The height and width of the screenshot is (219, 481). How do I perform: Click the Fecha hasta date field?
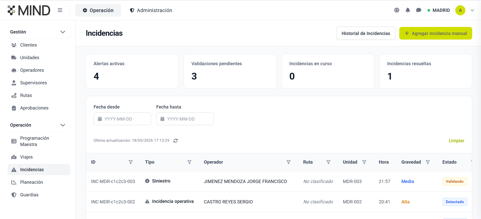point(185,119)
